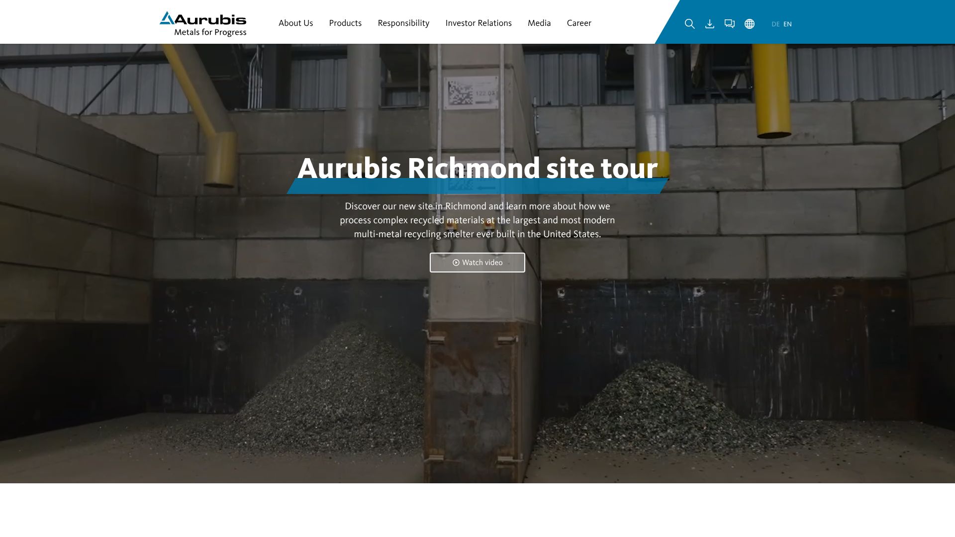The image size is (955, 537).
Task: Click the Aurubis Richmond site tour heading
Action: pyautogui.click(x=477, y=168)
